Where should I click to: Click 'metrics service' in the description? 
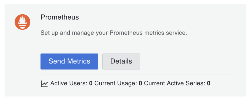tap(166, 33)
